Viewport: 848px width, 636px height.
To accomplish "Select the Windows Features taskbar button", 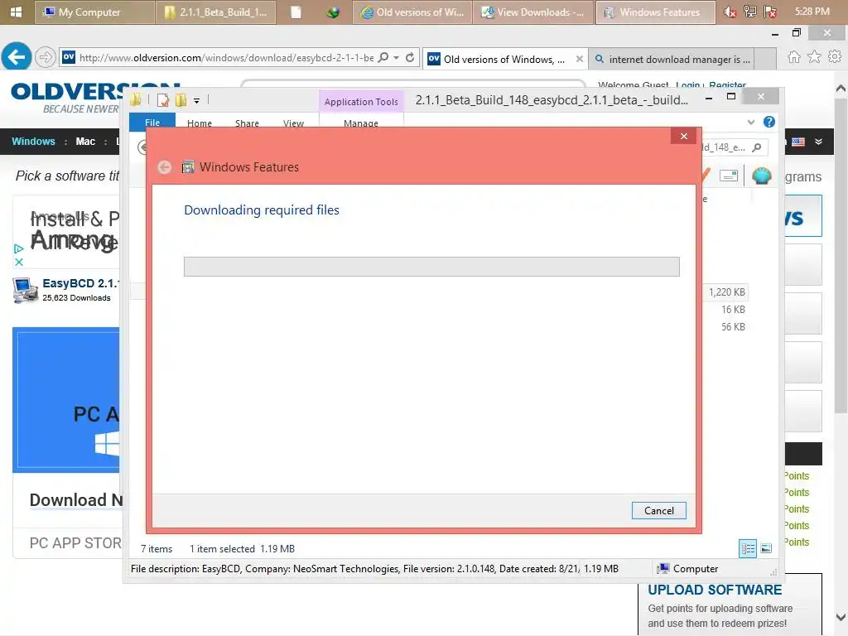I will 655,12.
